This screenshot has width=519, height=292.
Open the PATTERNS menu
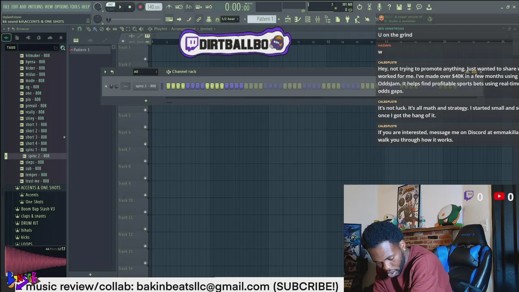[x=35, y=7]
